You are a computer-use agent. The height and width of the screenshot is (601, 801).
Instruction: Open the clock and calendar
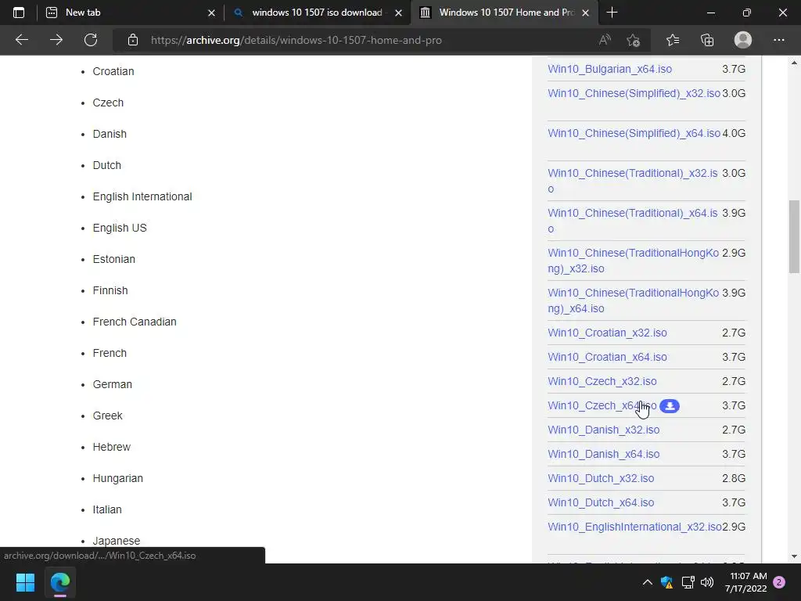[745, 582]
